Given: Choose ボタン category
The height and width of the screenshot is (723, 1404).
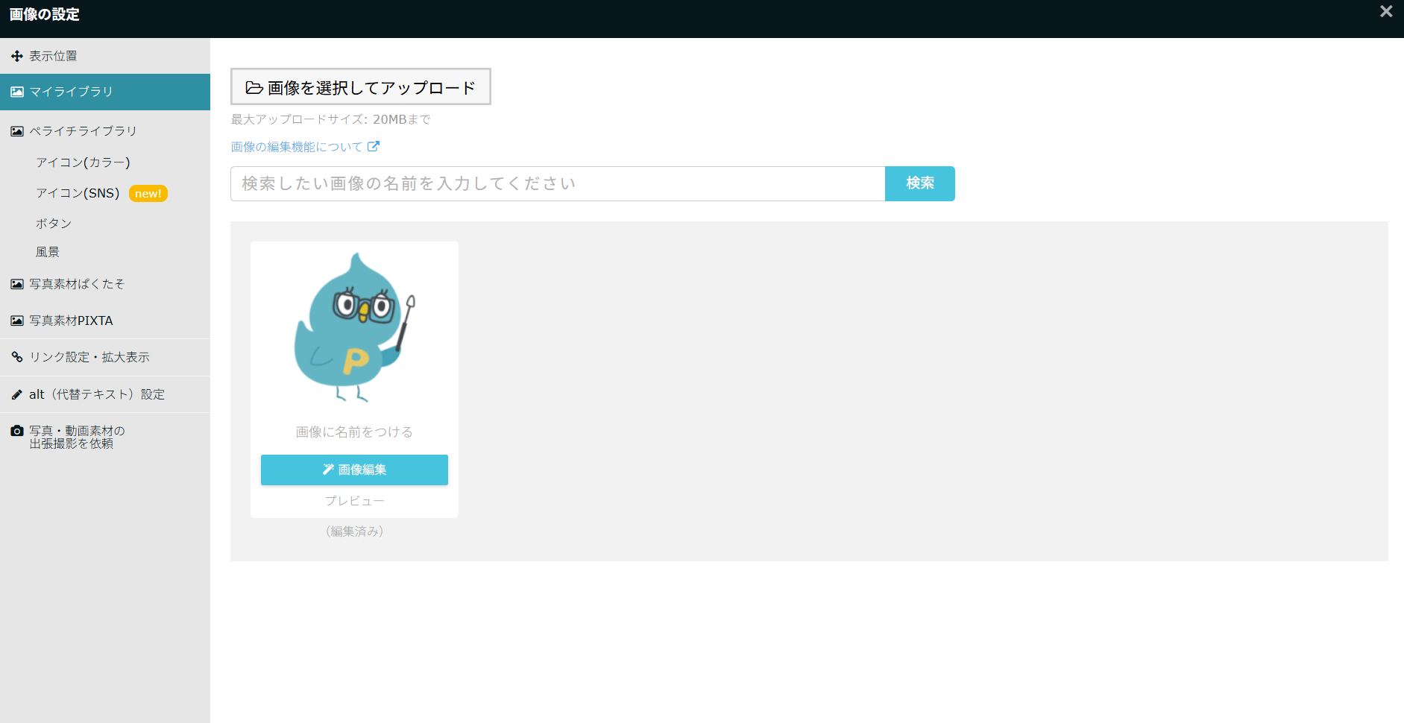Looking at the screenshot, I should coord(54,224).
